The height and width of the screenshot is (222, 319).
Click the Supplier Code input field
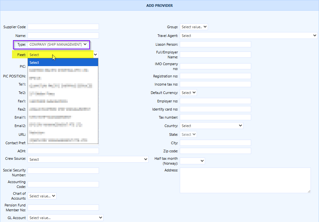63,27
